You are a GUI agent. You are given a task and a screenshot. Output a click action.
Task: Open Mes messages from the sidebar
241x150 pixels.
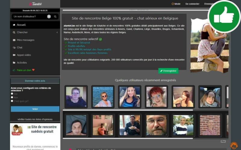tap(25, 40)
